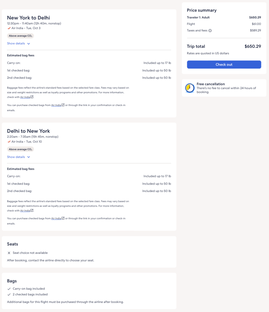Click external-link icon after 'check with Air India', New York to Delhi
The width and height of the screenshot is (269, 312).
[x=32, y=97]
